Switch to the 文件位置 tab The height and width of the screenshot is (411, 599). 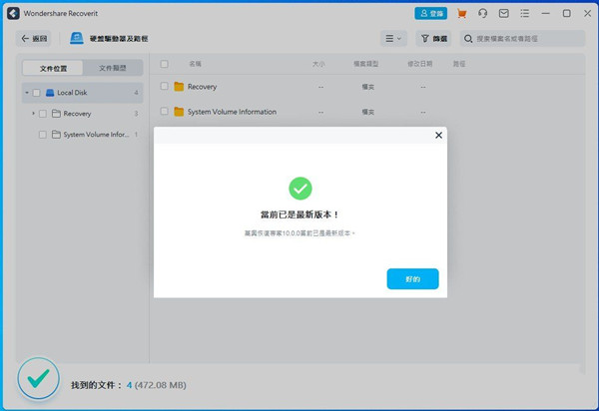coord(53,68)
